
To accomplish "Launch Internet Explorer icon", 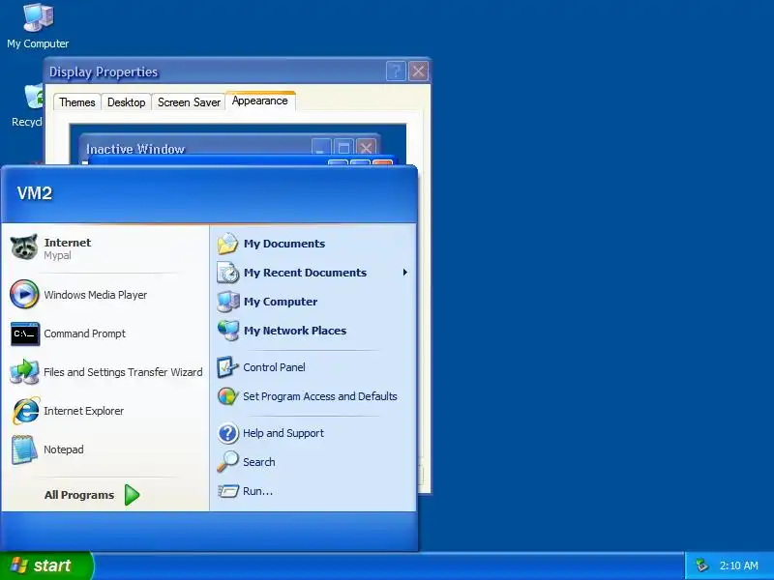I will [x=25, y=411].
